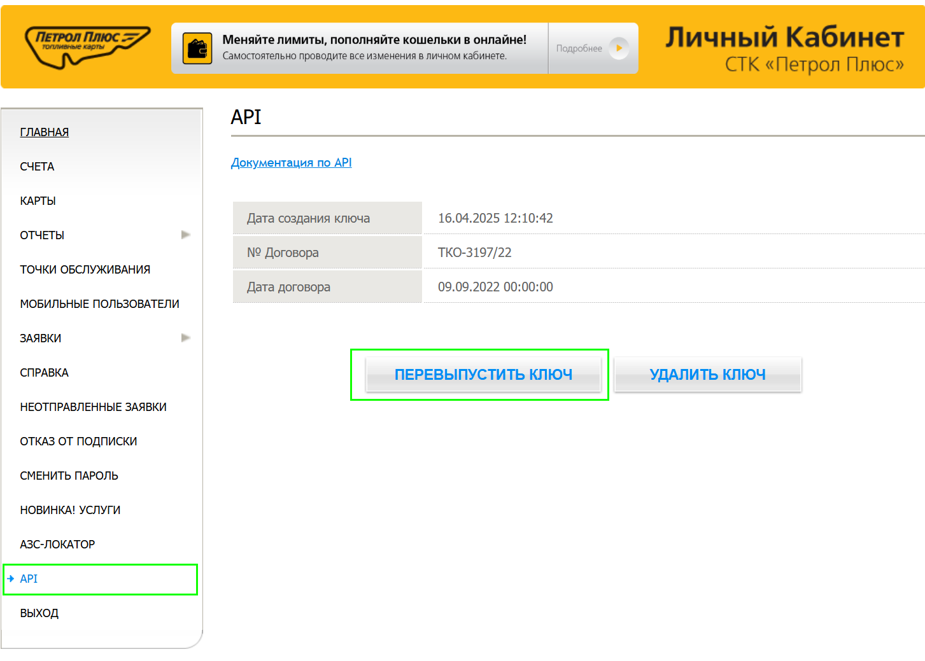Click the Petrol Plus logo
Image resolution: width=925 pixels, height=661 pixels.
point(87,46)
